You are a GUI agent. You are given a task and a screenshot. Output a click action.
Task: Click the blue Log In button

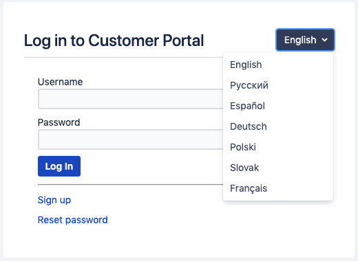point(59,166)
